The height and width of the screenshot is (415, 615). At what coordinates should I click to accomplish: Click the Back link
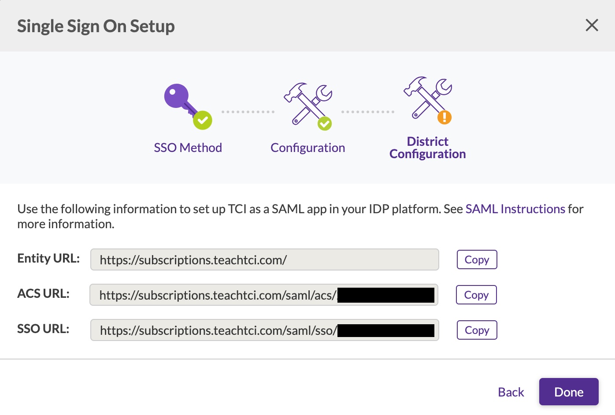[510, 392]
